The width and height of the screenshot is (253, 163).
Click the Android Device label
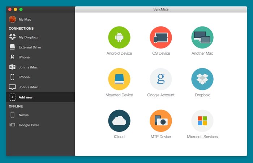(119, 53)
